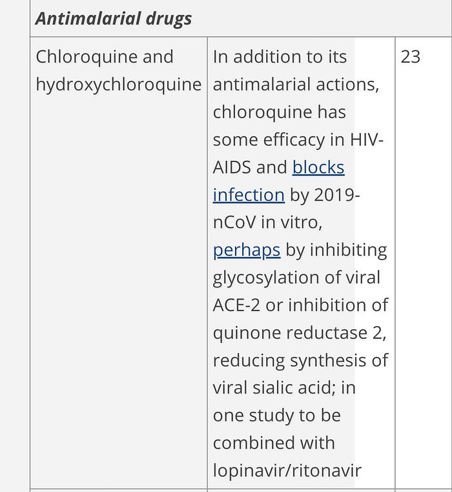Click the "some efficacy in HIV-" line

point(298,140)
